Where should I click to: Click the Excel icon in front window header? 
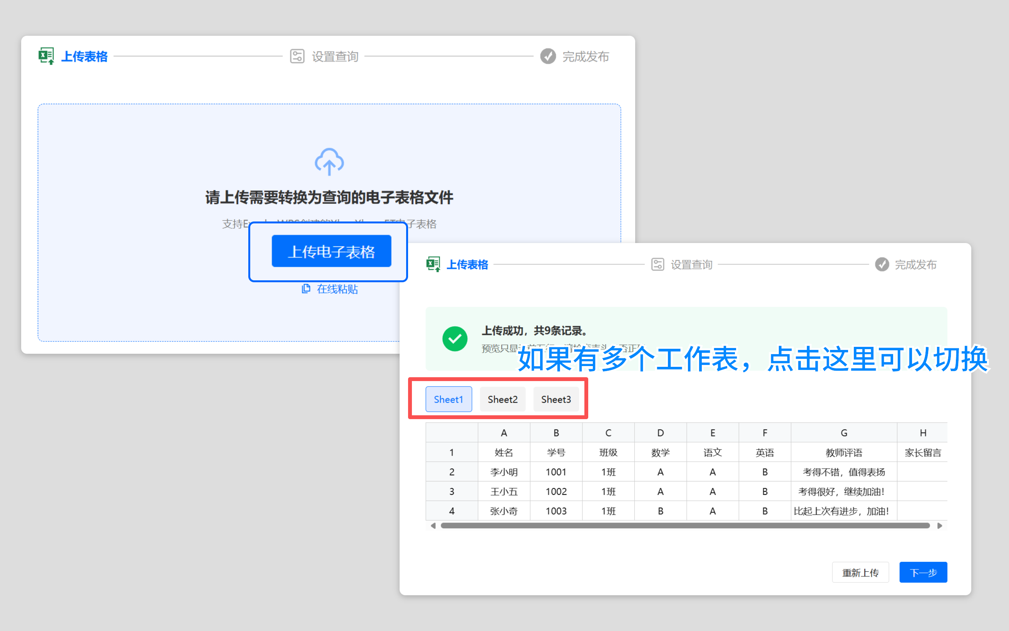(x=433, y=264)
